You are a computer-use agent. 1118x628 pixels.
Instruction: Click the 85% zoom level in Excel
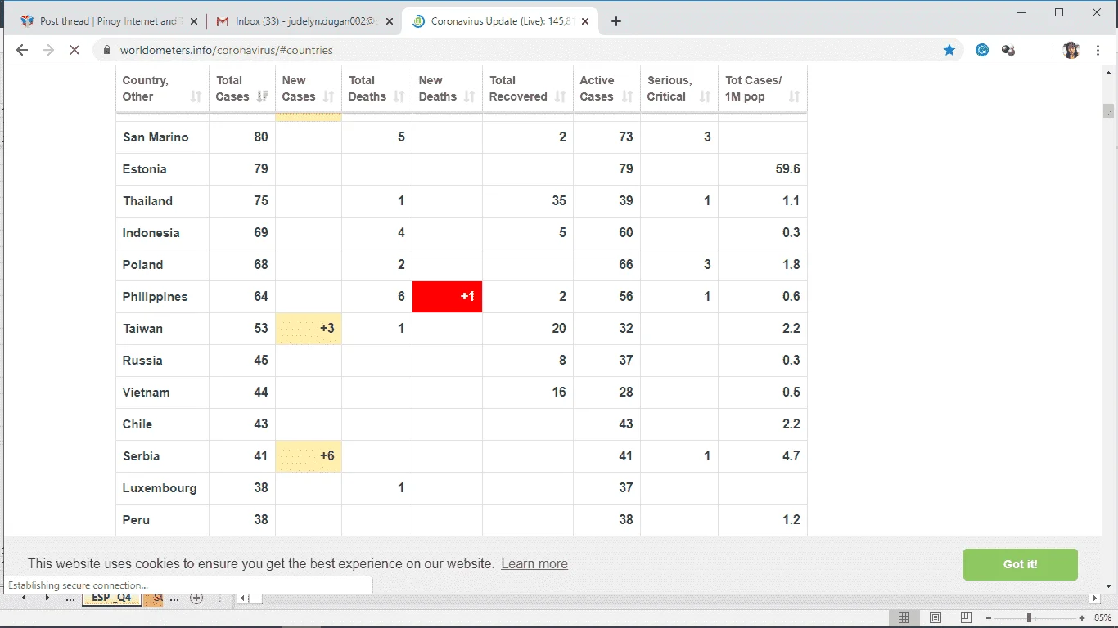coord(1102,618)
